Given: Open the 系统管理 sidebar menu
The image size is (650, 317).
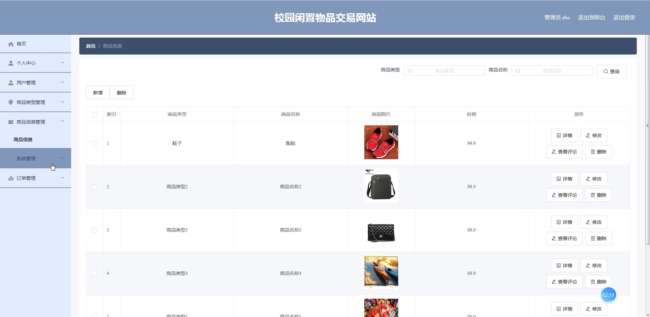Looking at the screenshot, I should (36, 158).
